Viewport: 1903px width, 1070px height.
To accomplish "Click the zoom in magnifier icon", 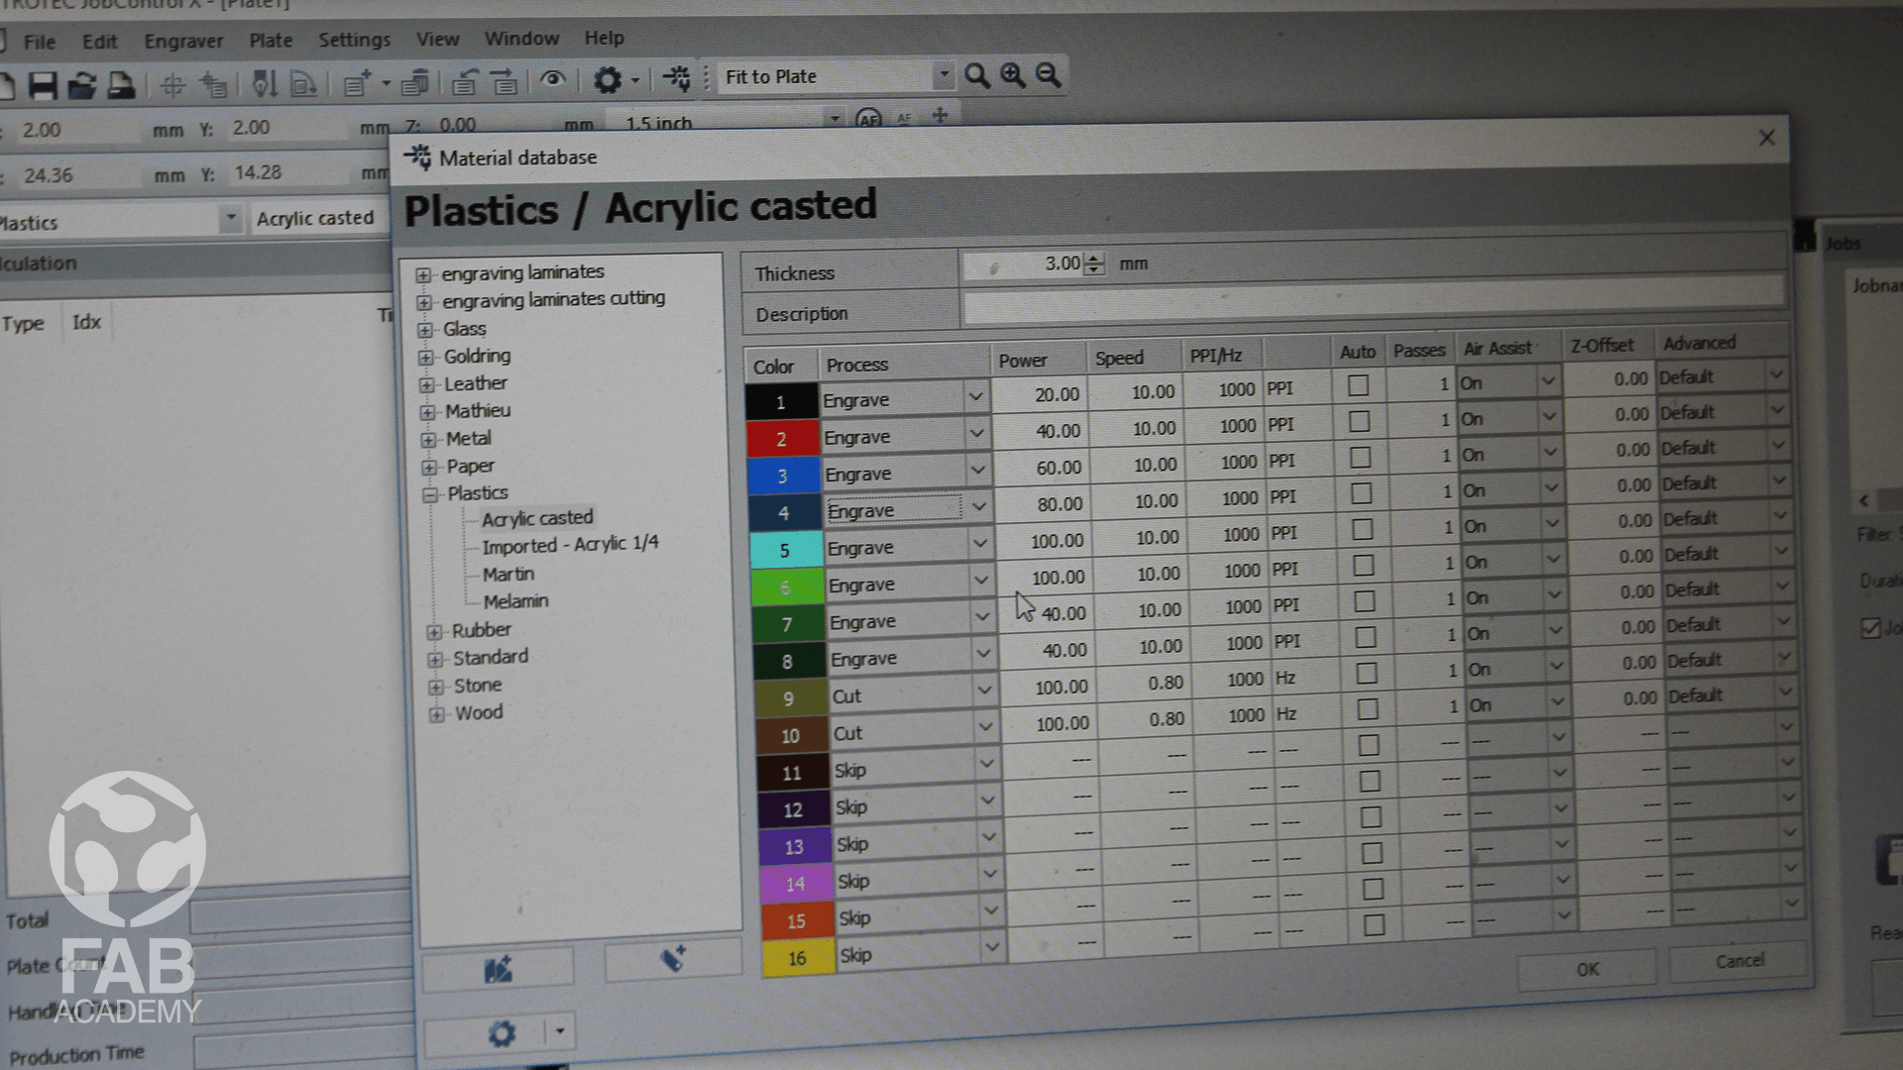I will [x=1012, y=75].
